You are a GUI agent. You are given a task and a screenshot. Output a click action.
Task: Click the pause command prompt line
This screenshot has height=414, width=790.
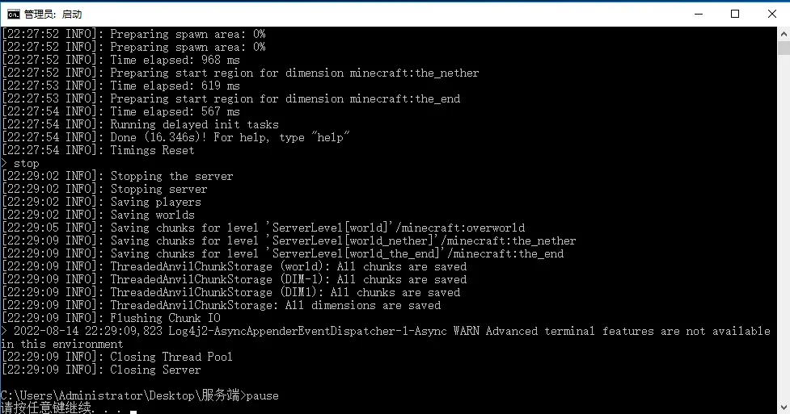(x=139, y=395)
